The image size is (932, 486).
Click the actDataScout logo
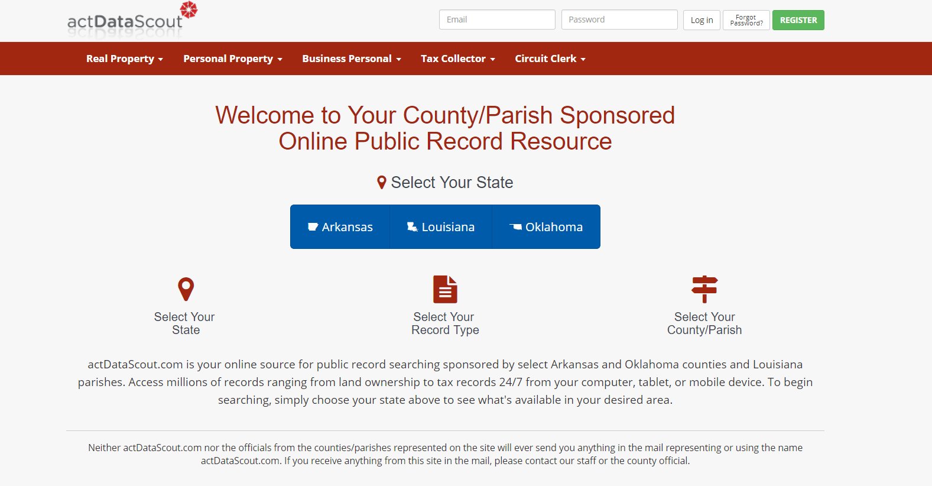[132, 20]
